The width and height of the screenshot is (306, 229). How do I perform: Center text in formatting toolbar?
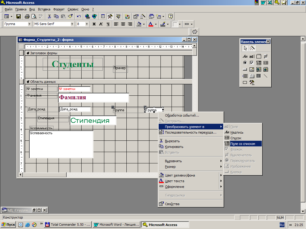[x=123, y=24]
